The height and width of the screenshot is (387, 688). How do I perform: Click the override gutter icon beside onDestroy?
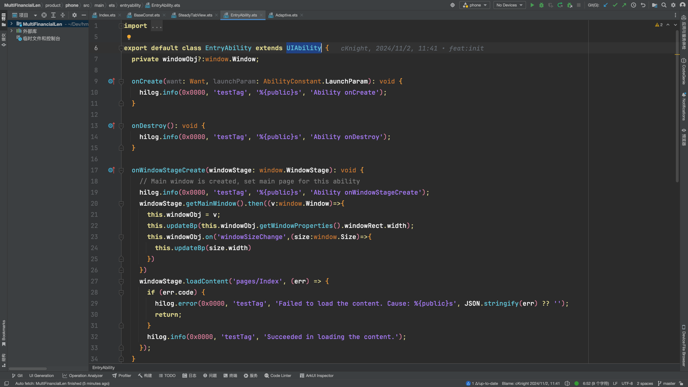111,126
